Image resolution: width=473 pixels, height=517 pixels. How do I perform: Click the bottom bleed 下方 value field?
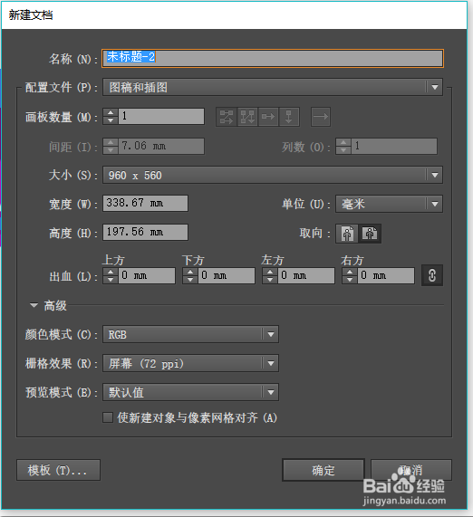point(227,275)
